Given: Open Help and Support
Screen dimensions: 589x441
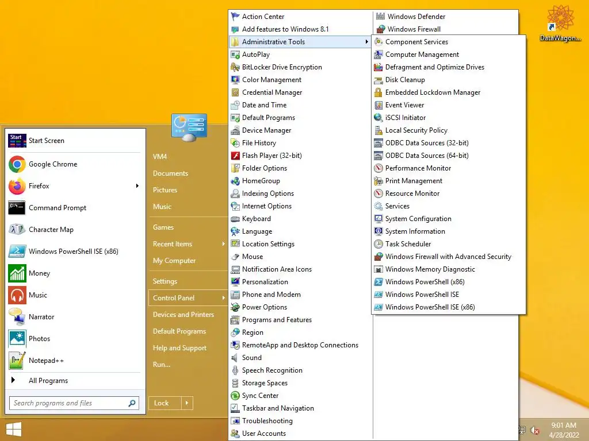Looking at the screenshot, I should tap(179, 348).
